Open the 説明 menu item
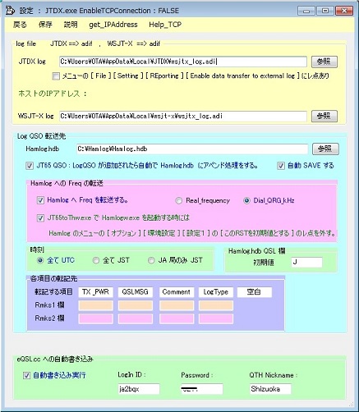 [71, 25]
